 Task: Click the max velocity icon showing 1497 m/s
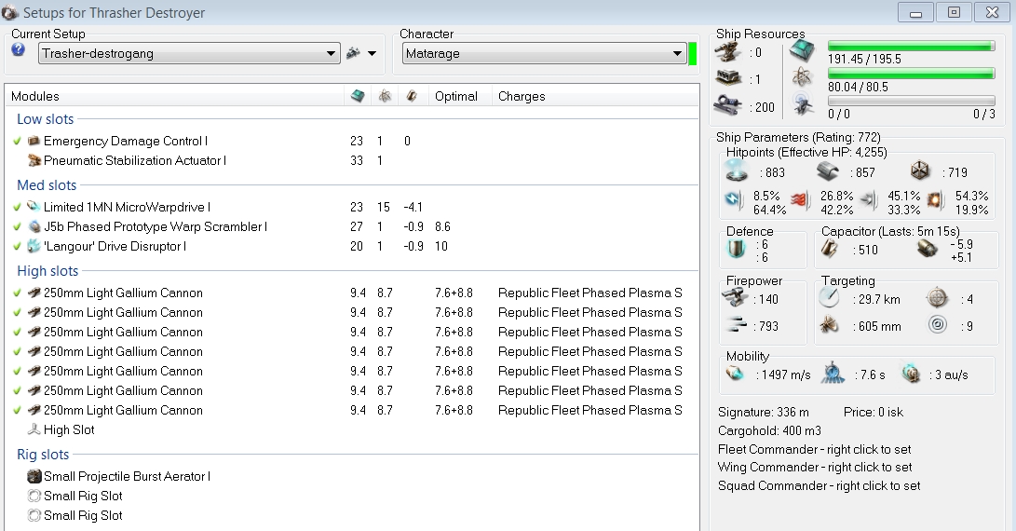[735, 374]
